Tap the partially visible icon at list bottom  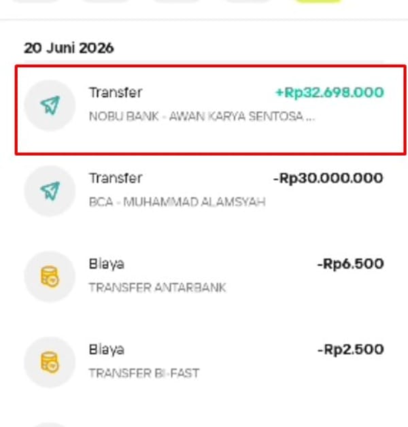(x=50, y=425)
